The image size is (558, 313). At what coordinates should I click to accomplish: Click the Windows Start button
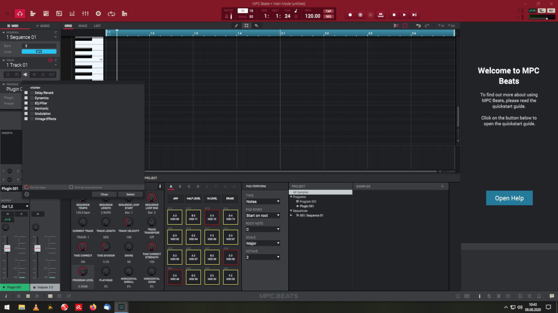click(x=7, y=307)
